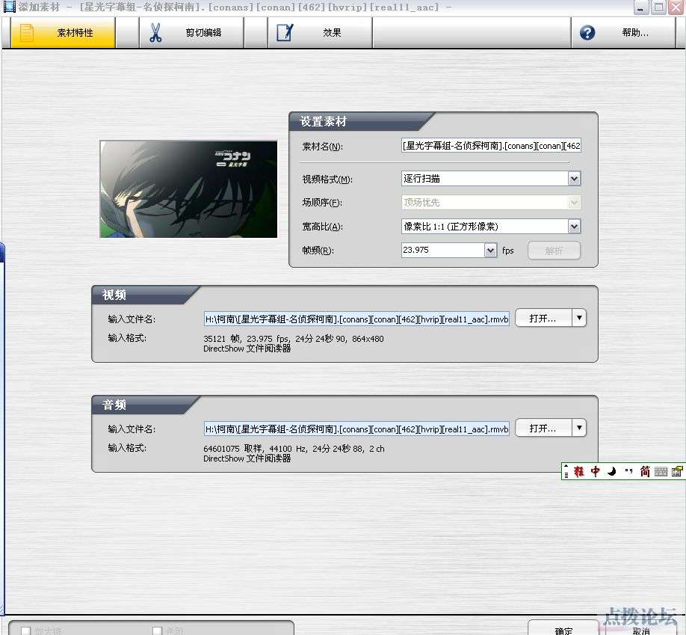This screenshot has height=635, width=686.
Task: Click the Conan video preview thumbnail
Action: click(x=188, y=189)
